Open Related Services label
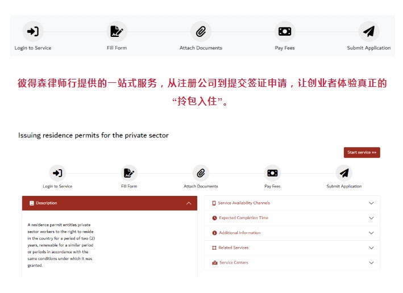The height and width of the screenshot is (293, 403). point(234,248)
